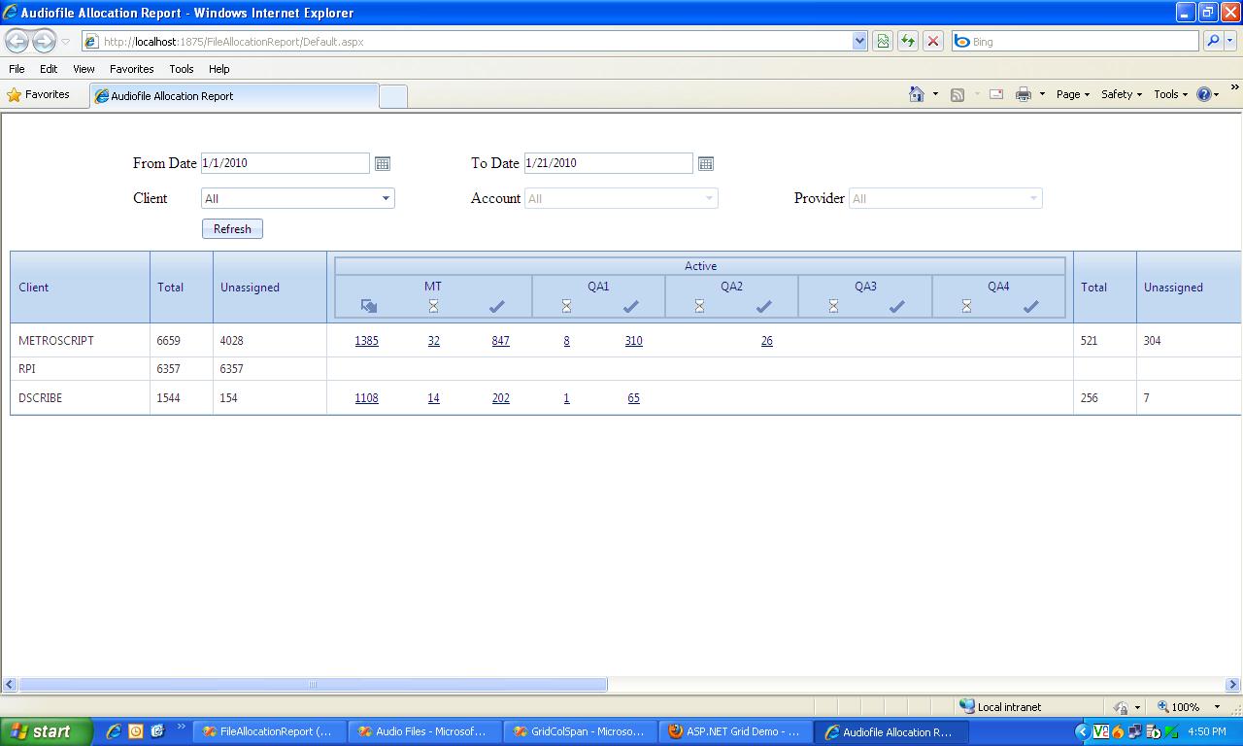Image resolution: width=1243 pixels, height=746 pixels.
Task: Open the Client dropdown
Action: pos(297,198)
